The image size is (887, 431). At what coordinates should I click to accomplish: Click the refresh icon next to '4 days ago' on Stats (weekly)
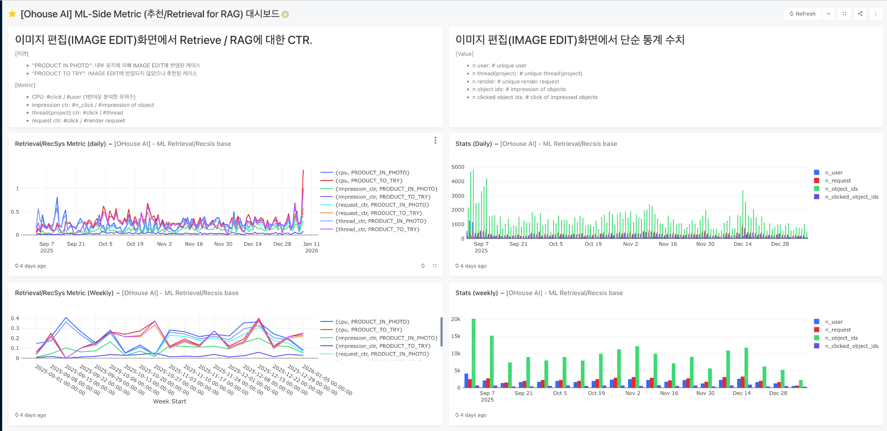coord(457,415)
